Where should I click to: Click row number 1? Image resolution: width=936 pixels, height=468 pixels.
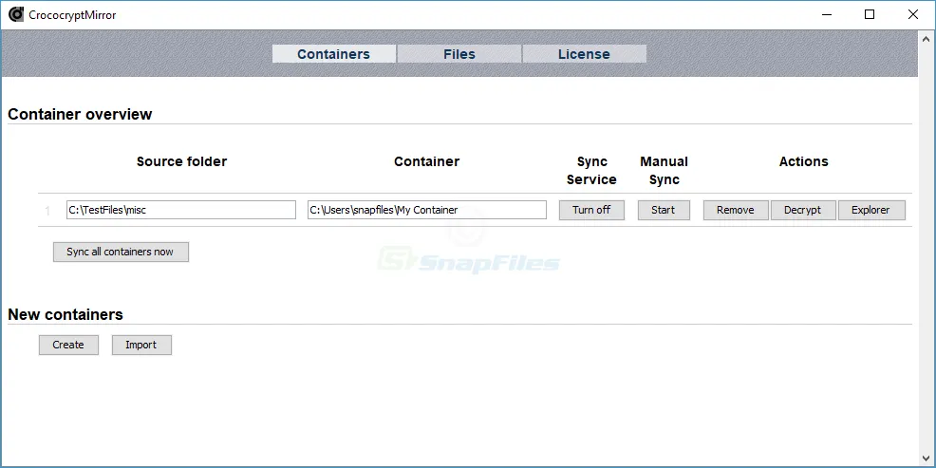[47, 211]
